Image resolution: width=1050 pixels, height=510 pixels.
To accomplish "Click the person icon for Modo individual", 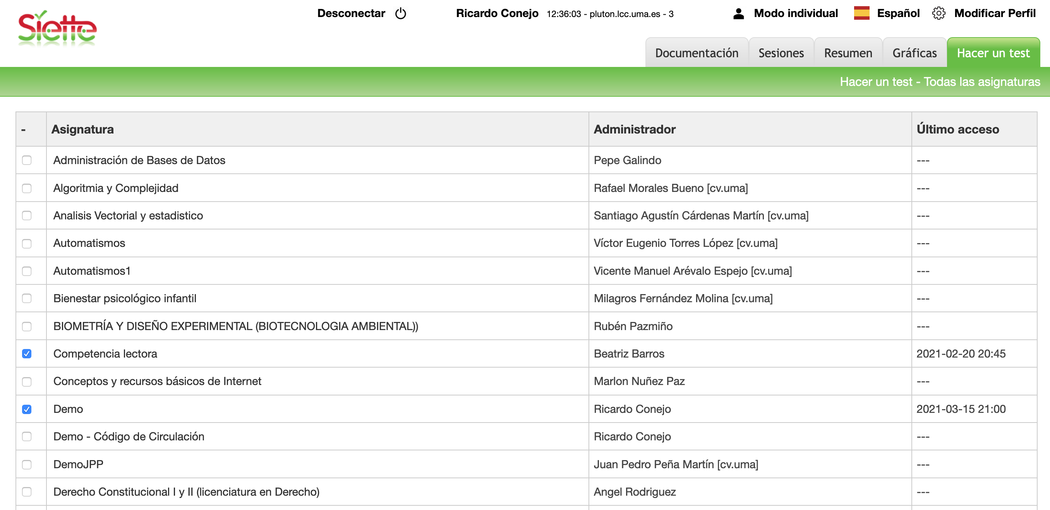I will pos(738,14).
